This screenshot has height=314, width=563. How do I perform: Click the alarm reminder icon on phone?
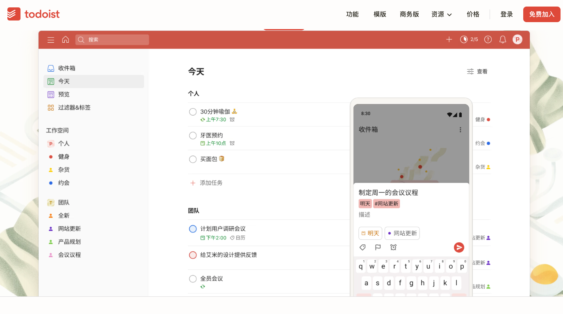click(x=393, y=247)
